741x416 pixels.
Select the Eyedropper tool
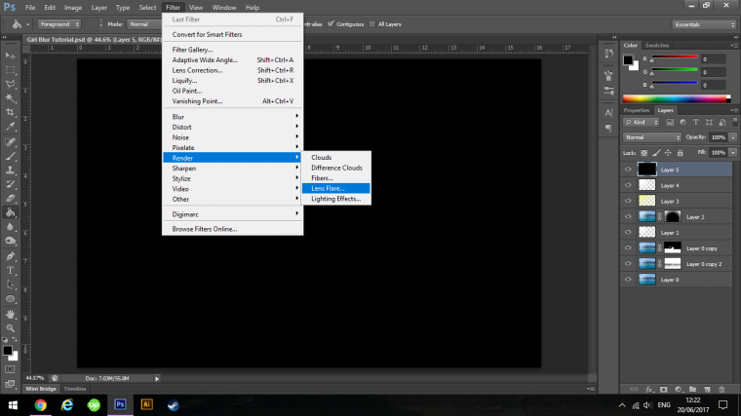[10, 127]
